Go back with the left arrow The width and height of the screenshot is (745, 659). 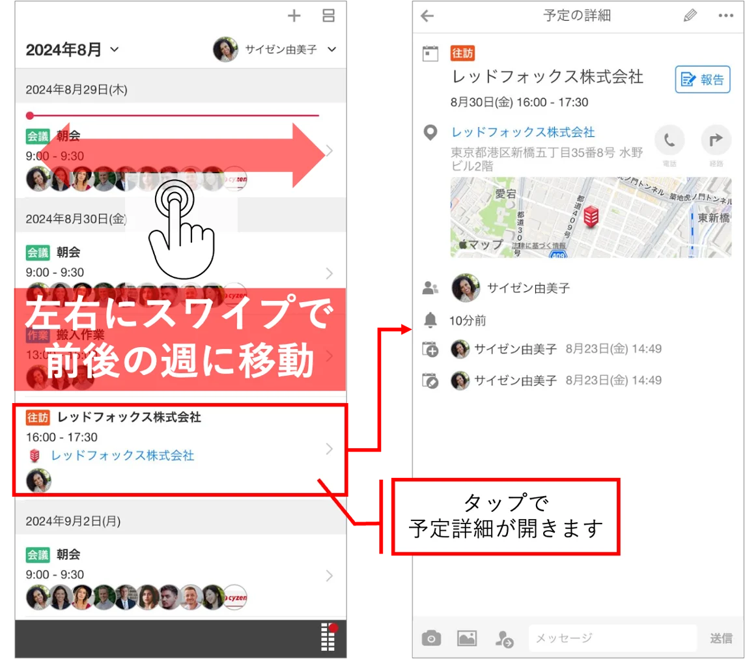pos(427,16)
